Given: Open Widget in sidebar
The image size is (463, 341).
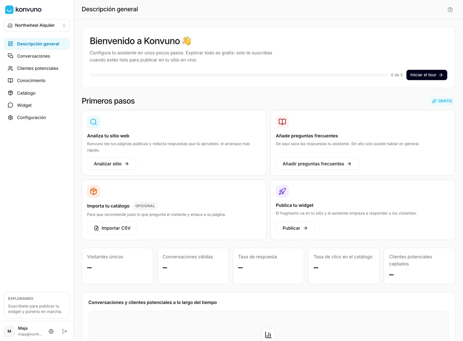Looking at the screenshot, I should [37, 105].
